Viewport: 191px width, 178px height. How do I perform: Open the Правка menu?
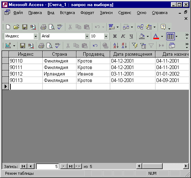pos(35,13)
